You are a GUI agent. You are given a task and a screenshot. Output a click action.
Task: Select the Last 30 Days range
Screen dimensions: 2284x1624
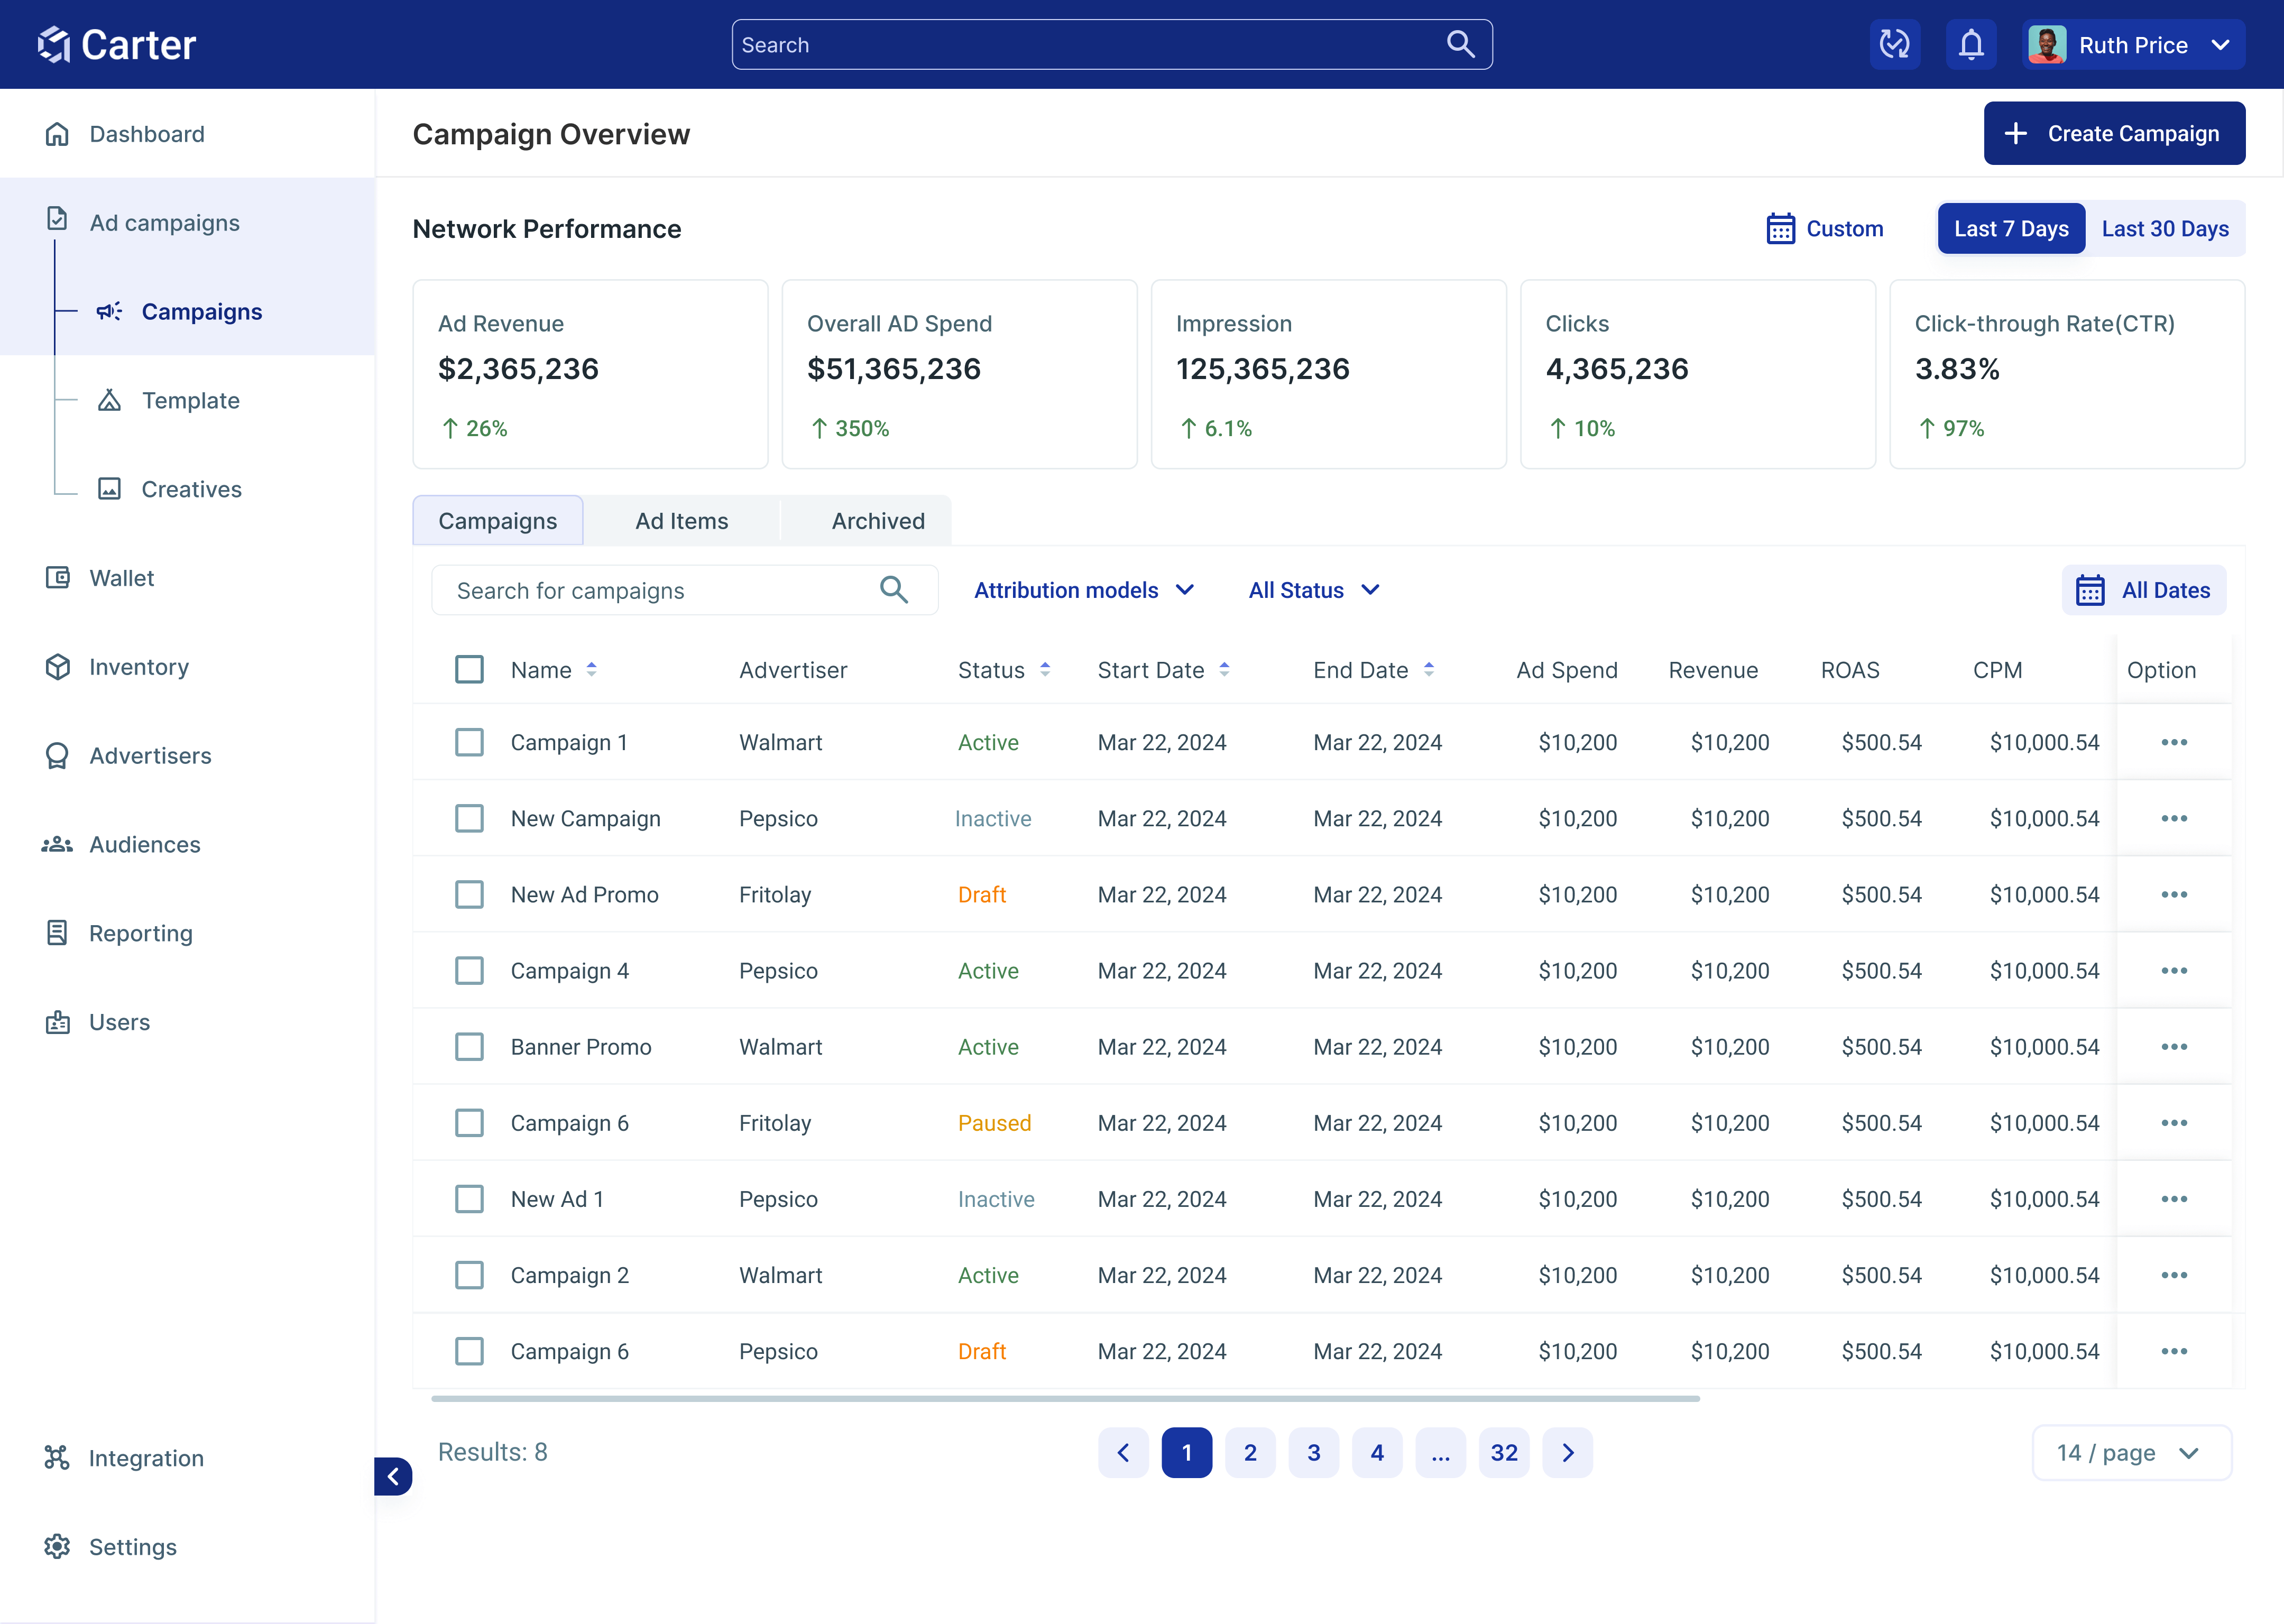(x=2164, y=229)
